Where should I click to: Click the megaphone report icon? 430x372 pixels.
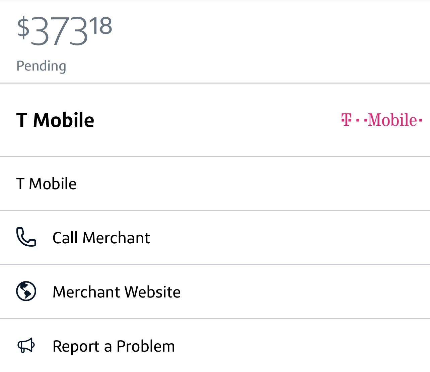click(26, 346)
